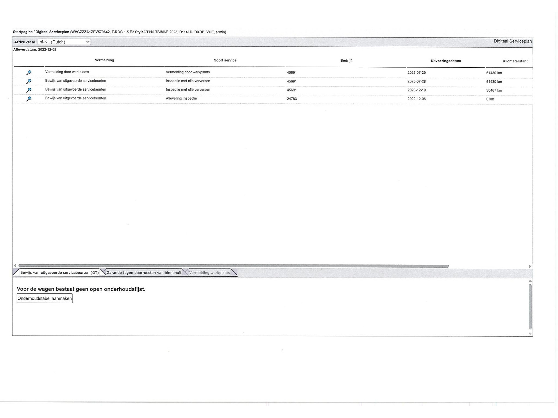Viewport: 558px width, 418px height.
Task: Click horizontal scrollbar left arrow
Action: coord(15,266)
